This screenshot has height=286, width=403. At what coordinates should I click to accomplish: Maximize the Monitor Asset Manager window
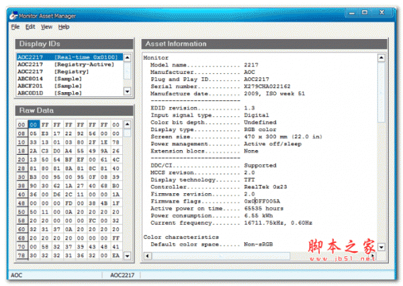pyautogui.click(x=365, y=12)
